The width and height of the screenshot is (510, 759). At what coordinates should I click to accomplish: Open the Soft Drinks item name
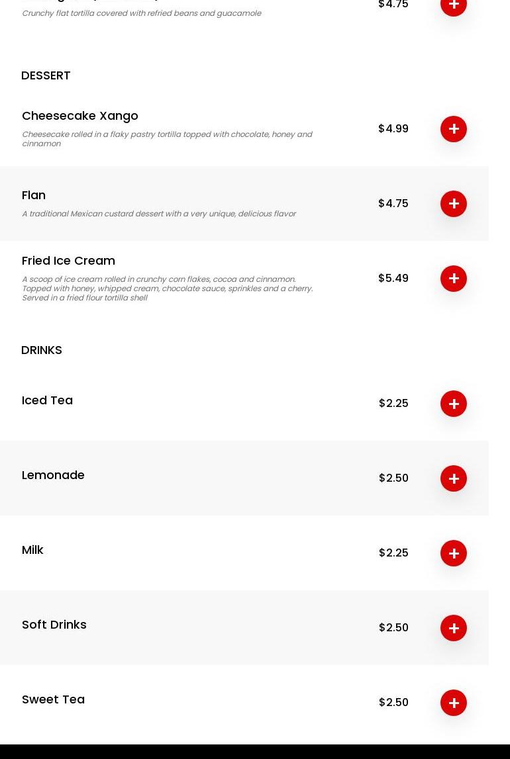54,625
